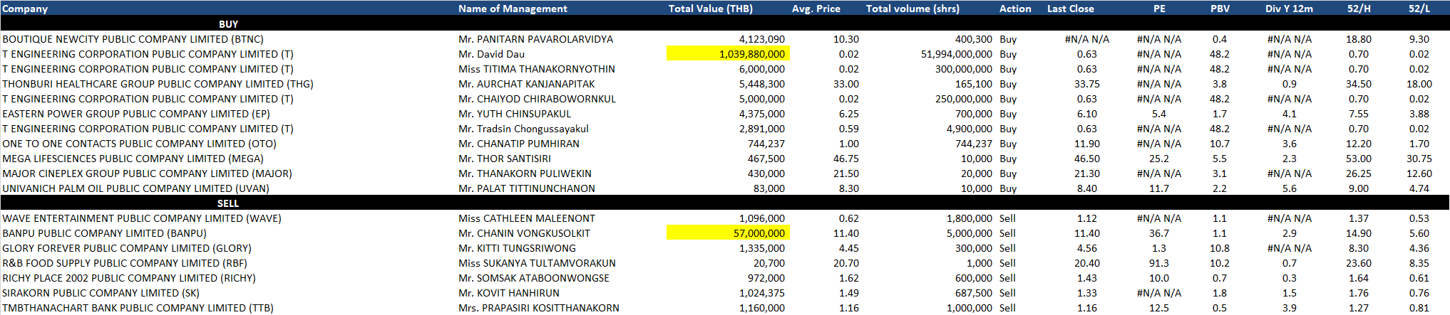Image resolution: width=1450 pixels, height=315 pixels.
Task: Select the TMBThanachart Bank (TTB) company cell
Action: pyautogui.click(x=138, y=308)
